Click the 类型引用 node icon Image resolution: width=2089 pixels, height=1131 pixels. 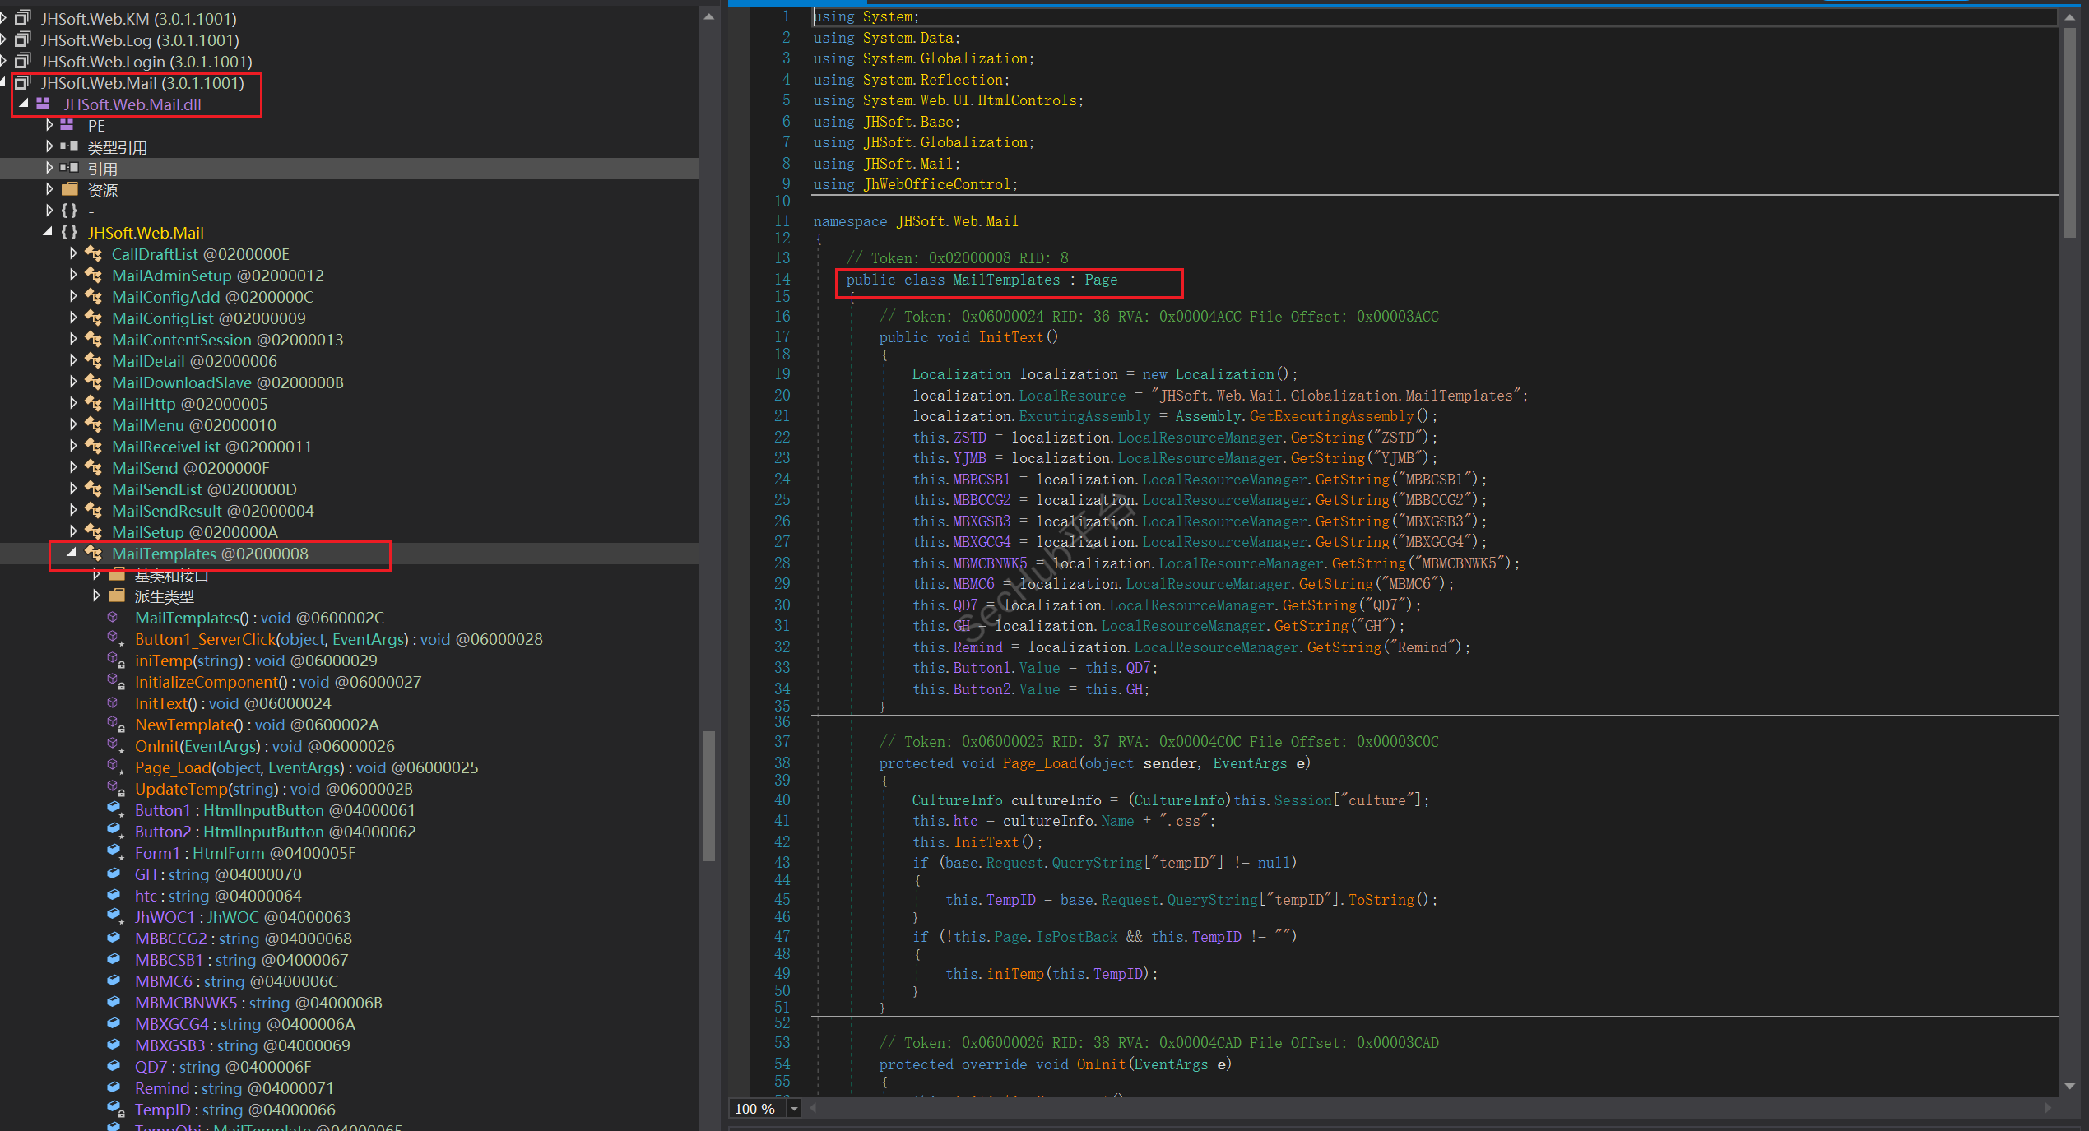(69, 146)
